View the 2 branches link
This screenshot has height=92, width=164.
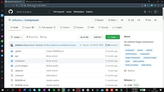32,37
